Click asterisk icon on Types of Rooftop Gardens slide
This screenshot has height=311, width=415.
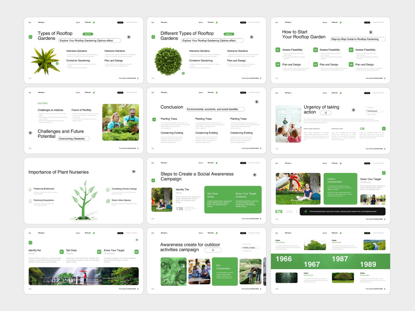(129, 37)
